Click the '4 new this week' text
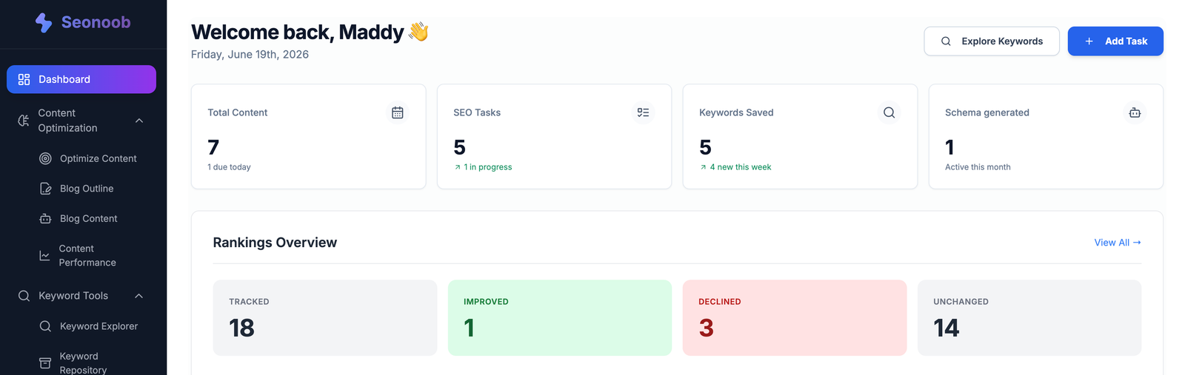Image resolution: width=1185 pixels, height=375 pixels. point(741,167)
